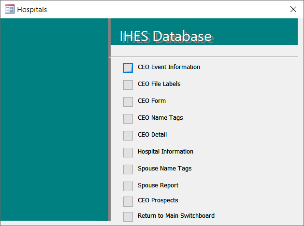Click the IHES Database header title
Viewport: 304px width, 226px height.
click(166, 36)
